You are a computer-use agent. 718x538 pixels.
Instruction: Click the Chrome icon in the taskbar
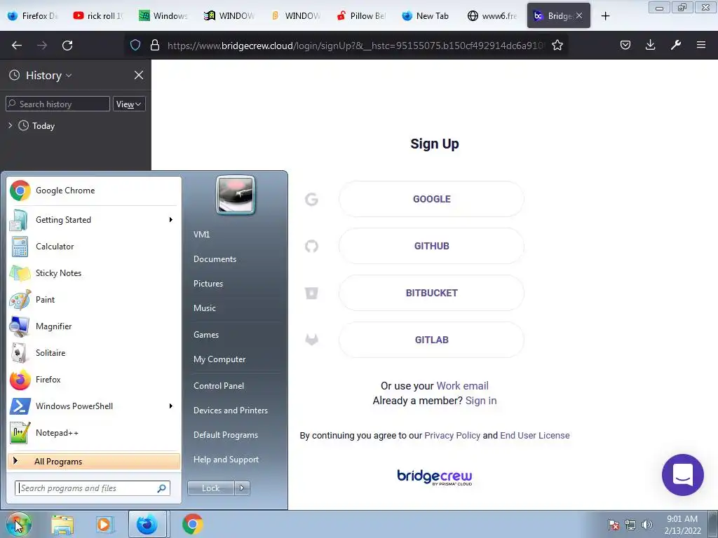tap(193, 524)
